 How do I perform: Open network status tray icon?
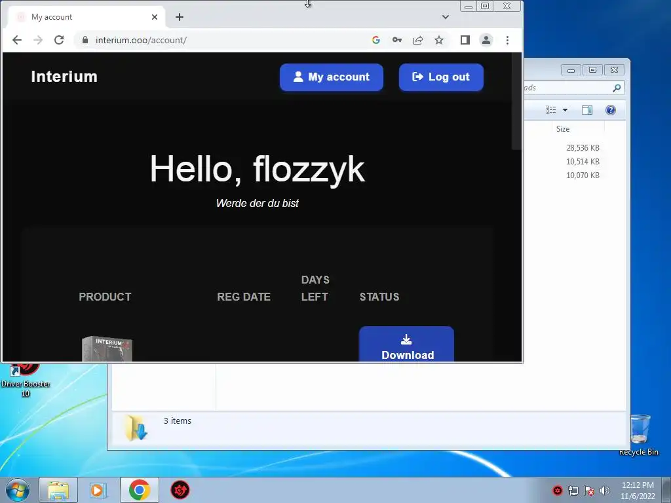point(573,491)
